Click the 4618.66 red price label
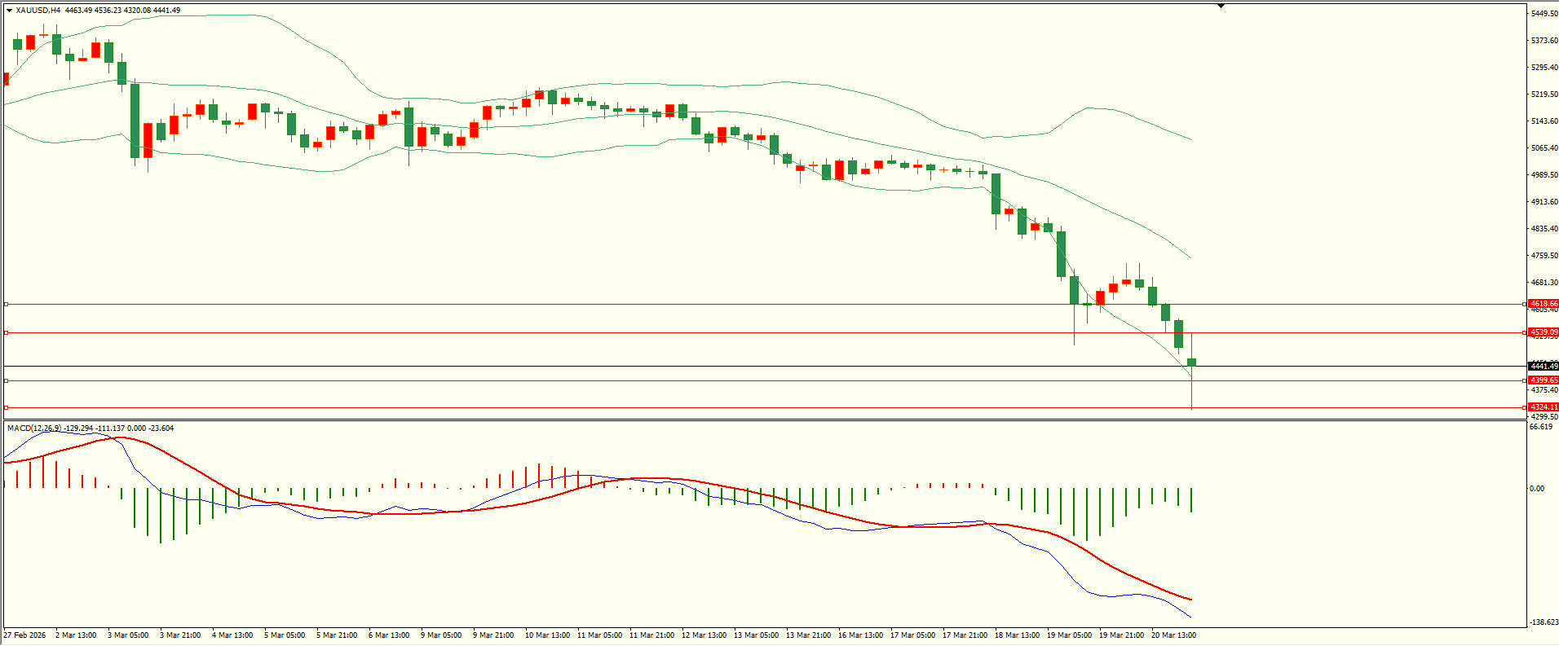Viewport: 1559px width, 646px height. point(1543,304)
